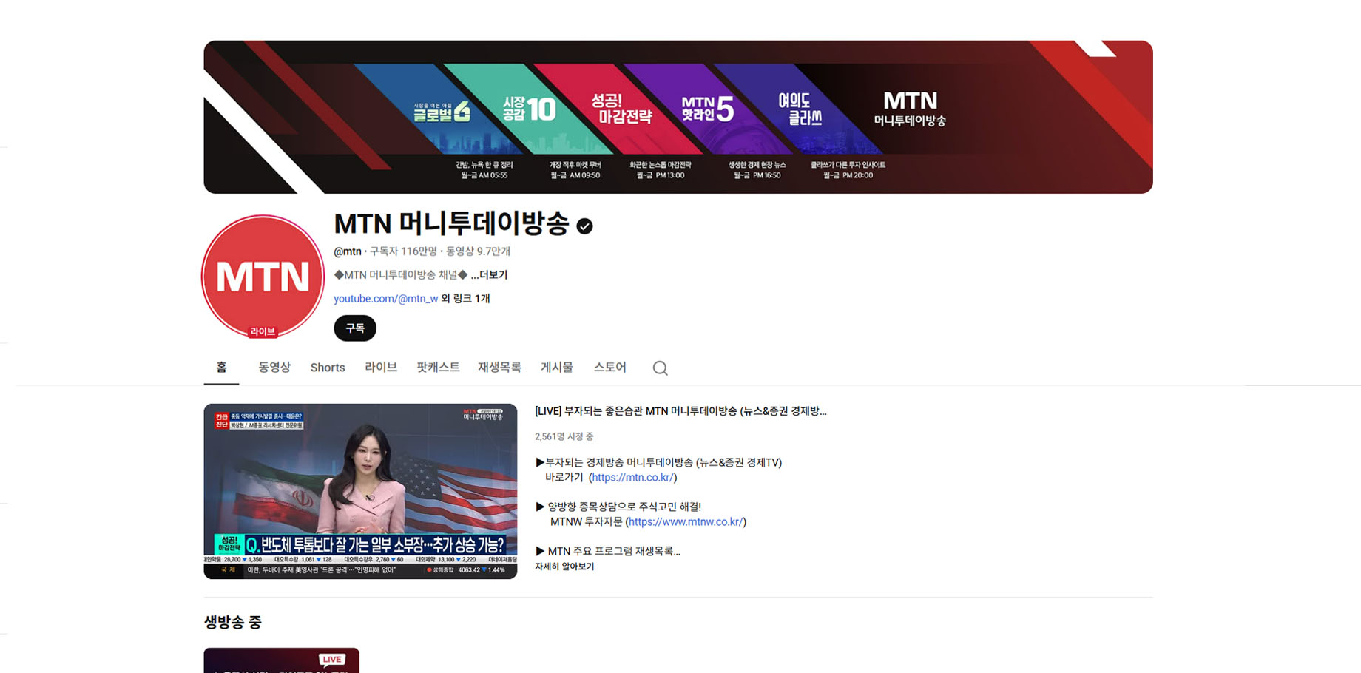
Task: Click the MTN channel profile avatar
Action: 263,274
